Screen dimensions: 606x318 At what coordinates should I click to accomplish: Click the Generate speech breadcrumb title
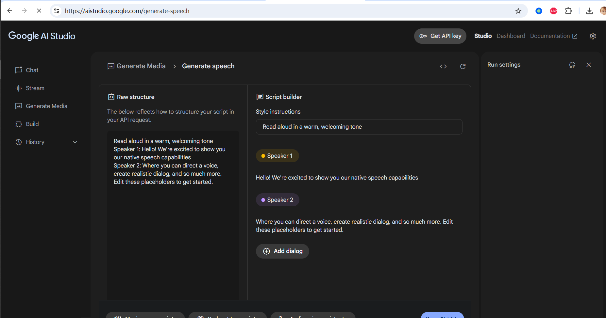click(x=208, y=66)
